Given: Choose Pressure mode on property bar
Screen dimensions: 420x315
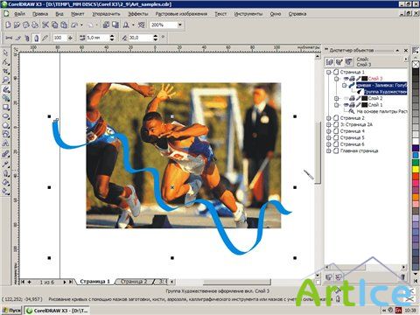Looking at the screenshot, I should tap(45, 38).
